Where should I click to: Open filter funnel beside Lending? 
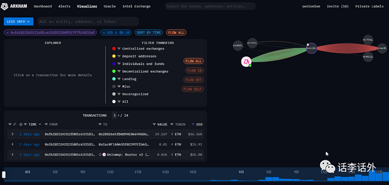click(119, 79)
